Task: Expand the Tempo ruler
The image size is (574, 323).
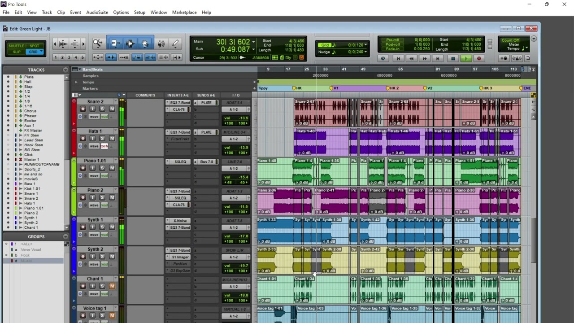Action: 76,82
